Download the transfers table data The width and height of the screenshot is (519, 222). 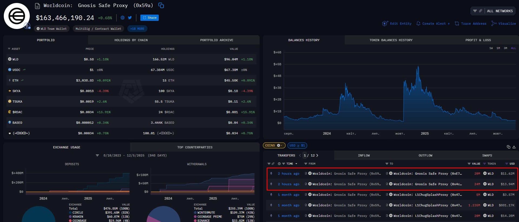tap(514, 147)
